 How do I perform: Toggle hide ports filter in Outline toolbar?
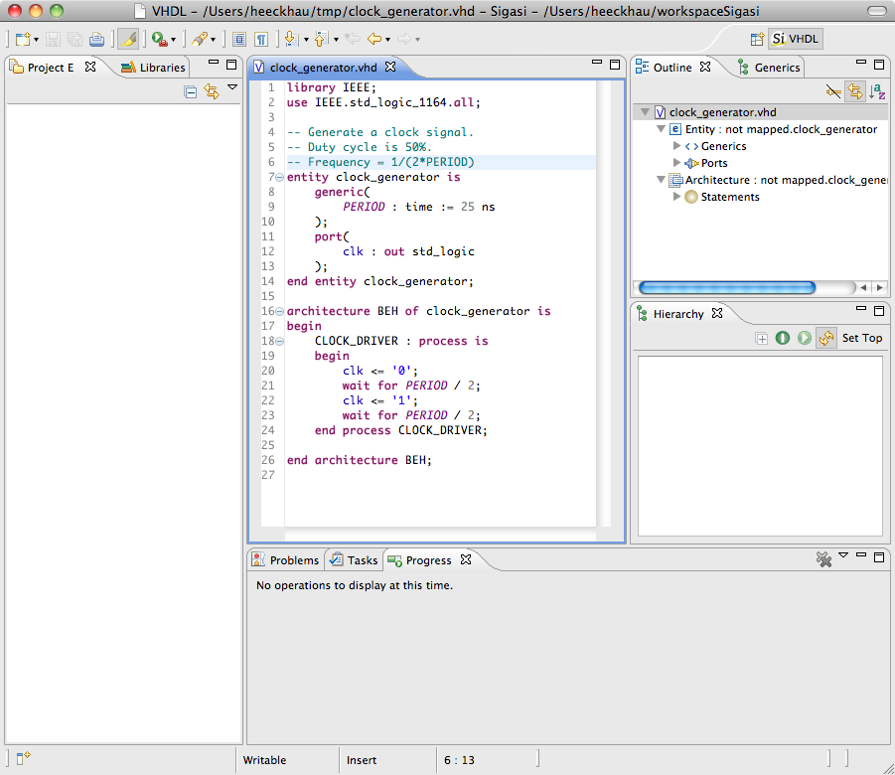point(833,91)
